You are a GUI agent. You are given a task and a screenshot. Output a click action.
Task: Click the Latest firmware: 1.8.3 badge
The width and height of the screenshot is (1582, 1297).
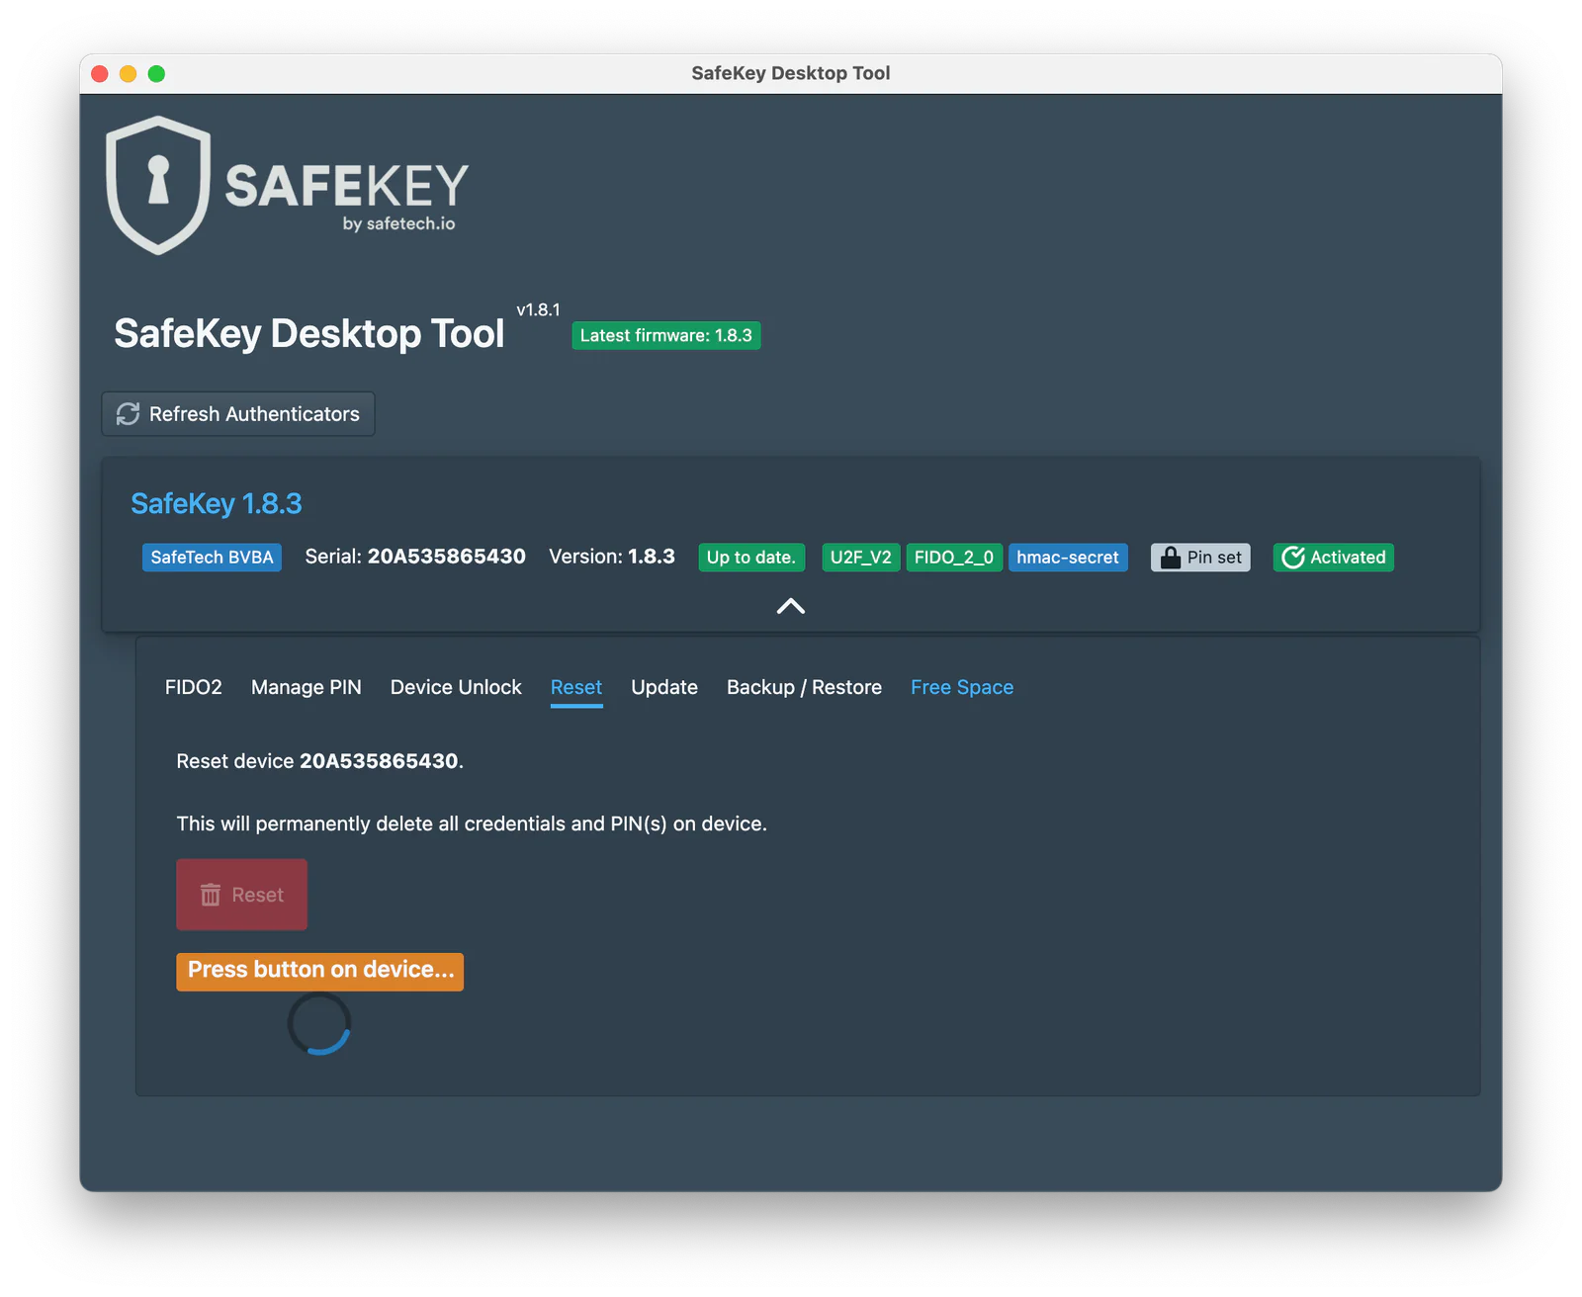pyautogui.click(x=666, y=336)
